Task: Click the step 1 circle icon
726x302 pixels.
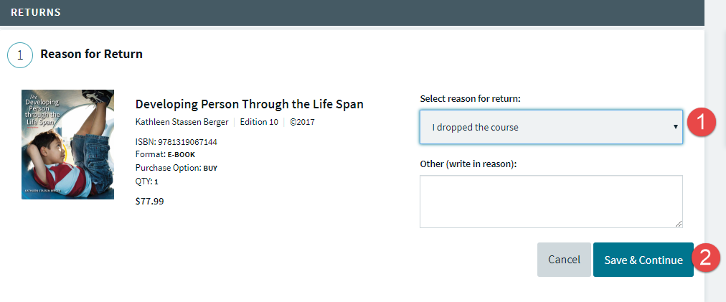Action: point(20,55)
